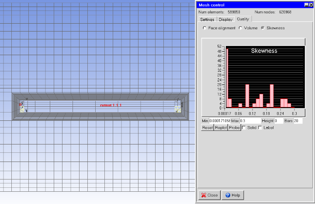Viewport: 315px width, 204px height.
Task: Enable the Solid checkbox
Action: click(244, 127)
